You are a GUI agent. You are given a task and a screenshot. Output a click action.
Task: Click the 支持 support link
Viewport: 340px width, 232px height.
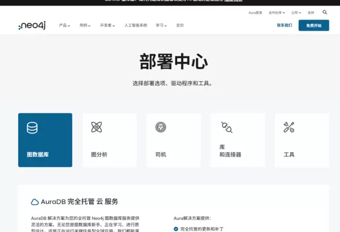click(311, 12)
